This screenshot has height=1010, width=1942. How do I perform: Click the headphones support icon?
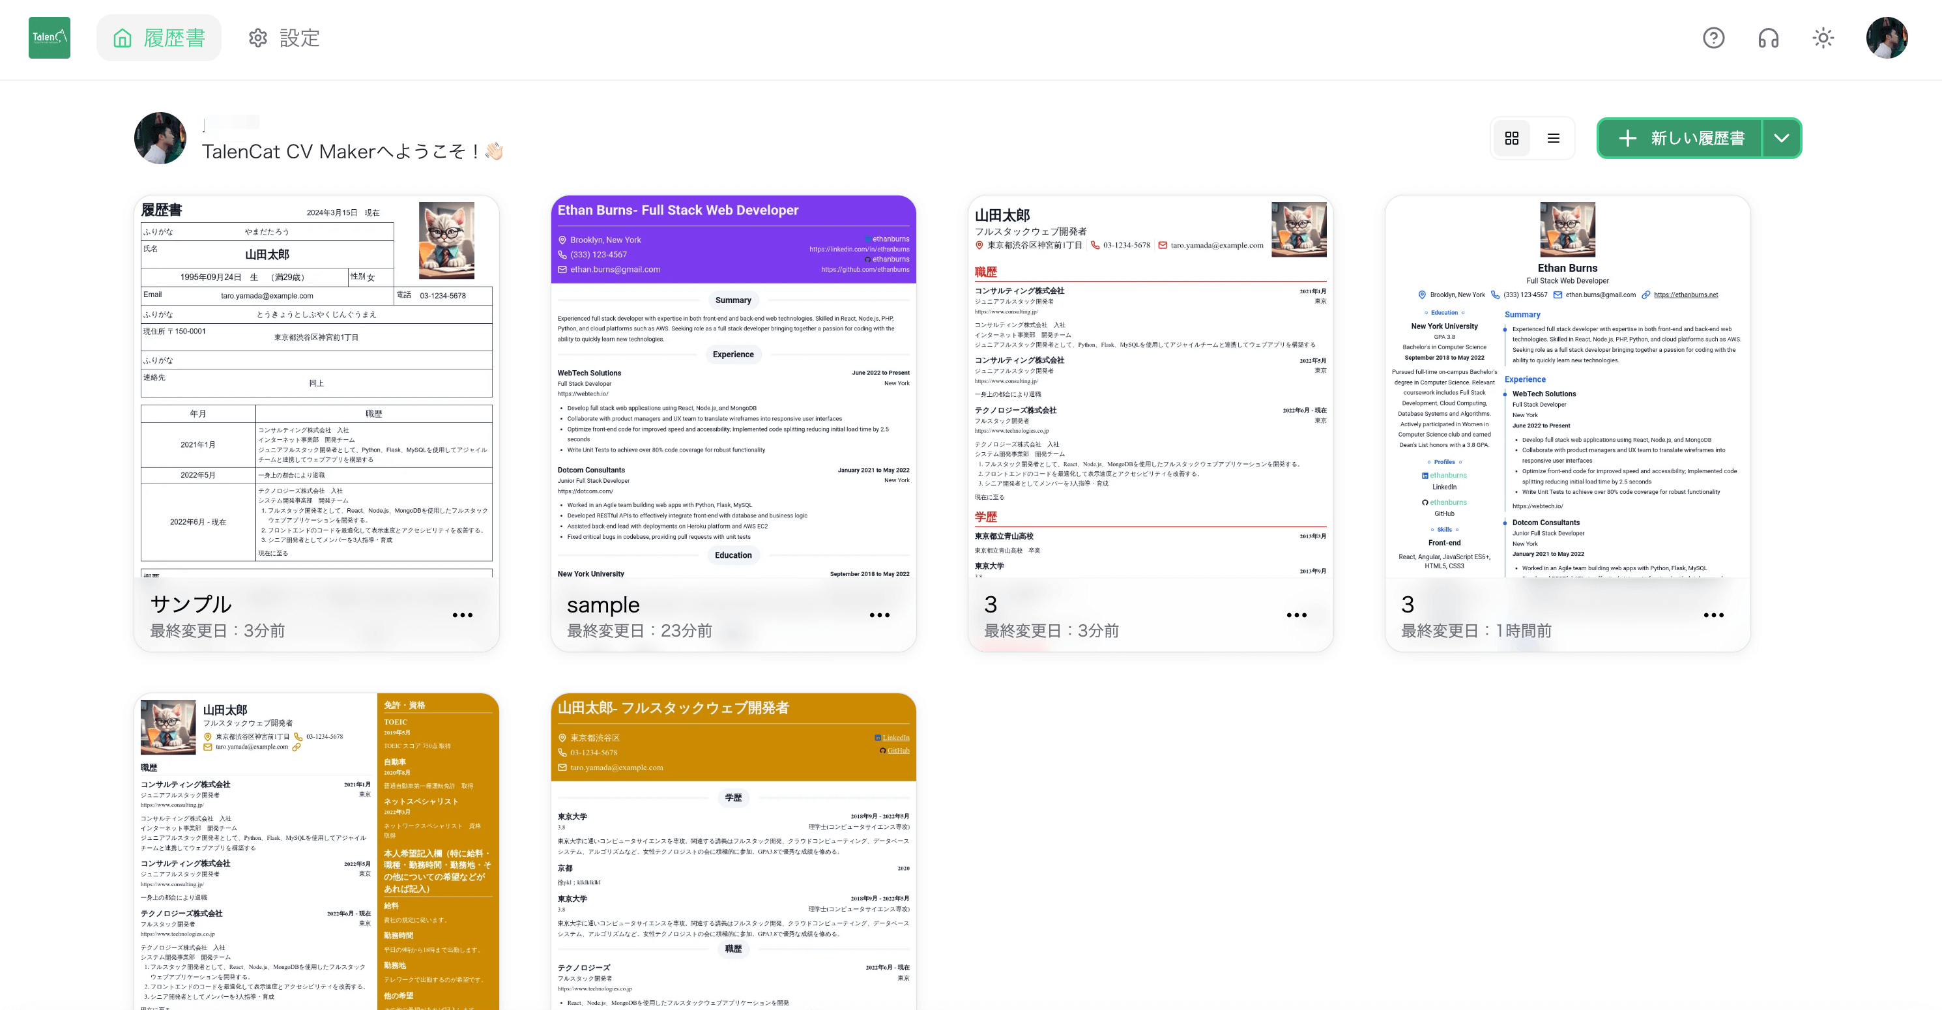tap(1770, 36)
